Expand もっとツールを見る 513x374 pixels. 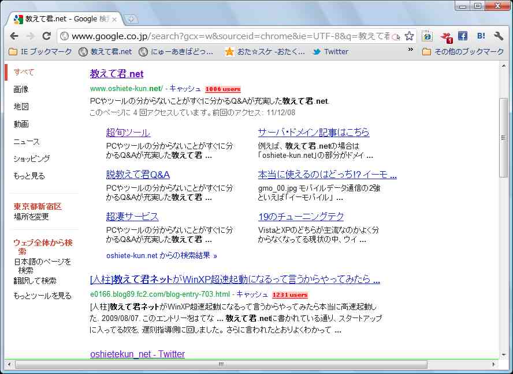[x=42, y=296]
